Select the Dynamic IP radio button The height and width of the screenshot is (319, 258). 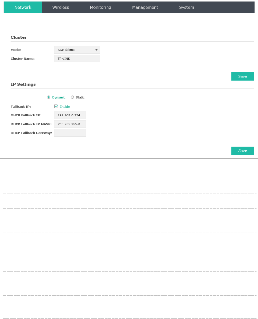pyautogui.click(x=49, y=97)
